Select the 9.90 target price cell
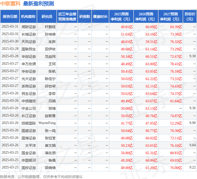Image resolution: width=197 pixels, height=179 pixels. coord(192,123)
